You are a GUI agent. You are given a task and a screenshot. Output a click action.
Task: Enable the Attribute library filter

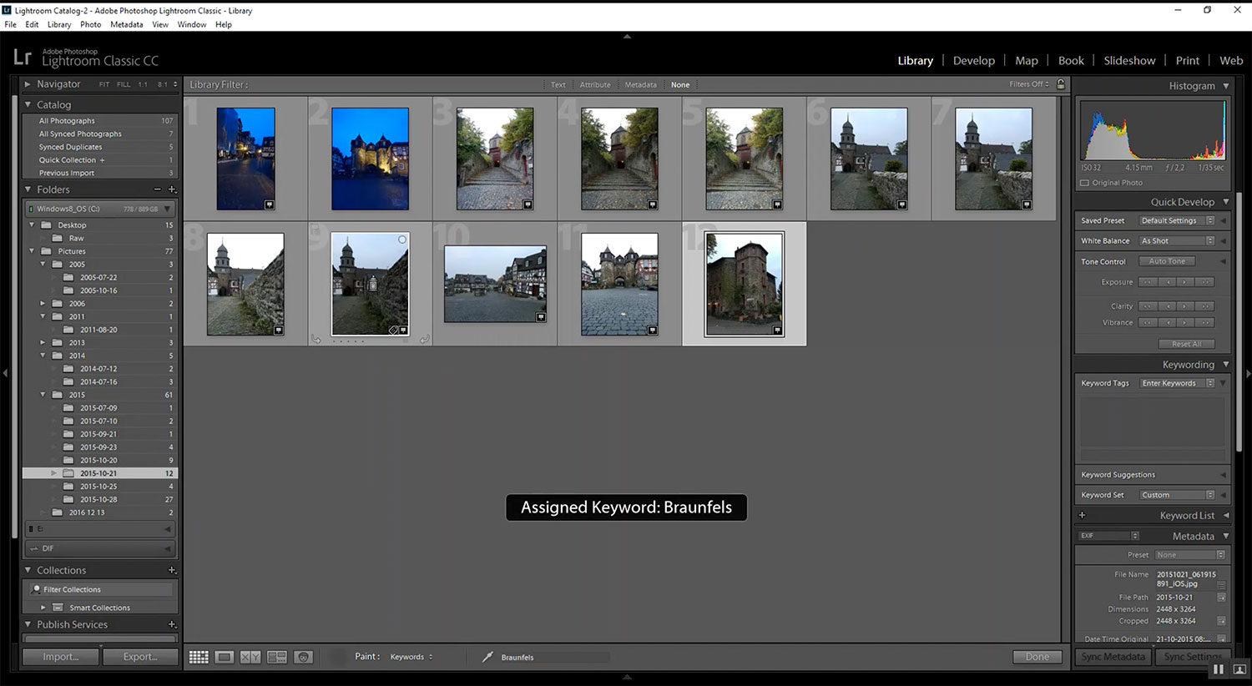pyautogui.click(x=595, y=85)
